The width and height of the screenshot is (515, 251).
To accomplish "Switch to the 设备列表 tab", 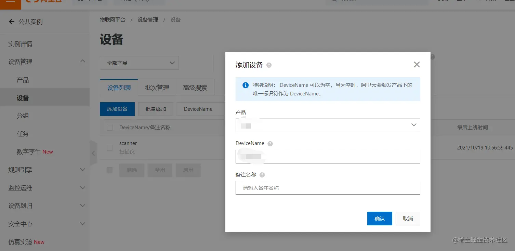I will (x=119, y=88).
